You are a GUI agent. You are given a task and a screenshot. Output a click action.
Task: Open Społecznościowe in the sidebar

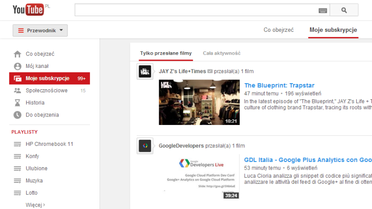tap(46, 90)
